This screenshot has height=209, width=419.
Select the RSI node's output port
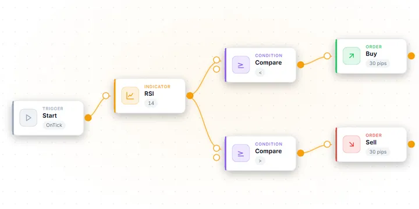[190, 96]
